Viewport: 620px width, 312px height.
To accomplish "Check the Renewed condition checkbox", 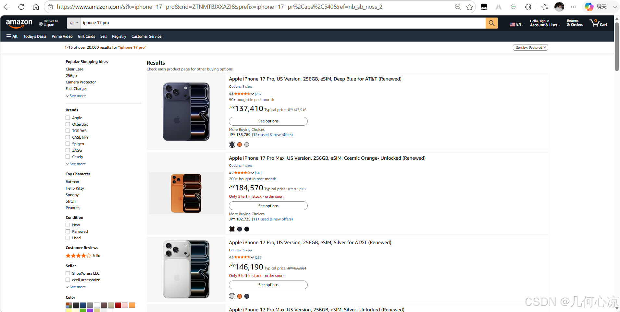I will [68, 231].
